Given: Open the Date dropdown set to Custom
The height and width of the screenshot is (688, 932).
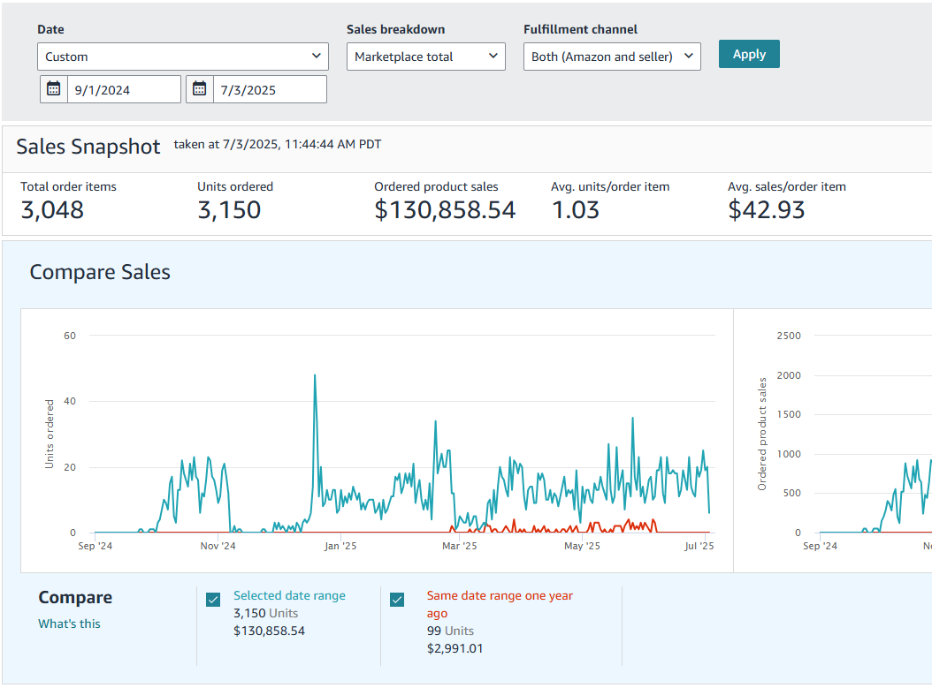Looking at the screenshot, I should pos(182,56).
